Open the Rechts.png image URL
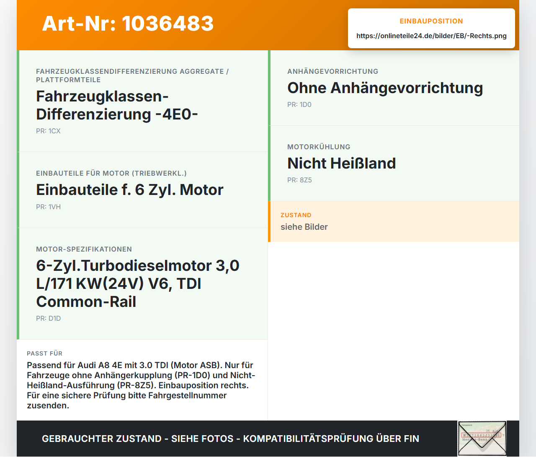 tap(431, 36)
